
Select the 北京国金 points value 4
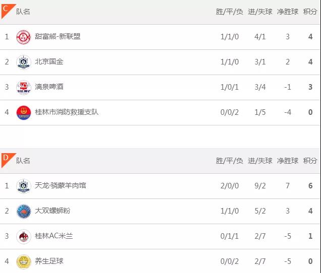[x=310, y=62]
